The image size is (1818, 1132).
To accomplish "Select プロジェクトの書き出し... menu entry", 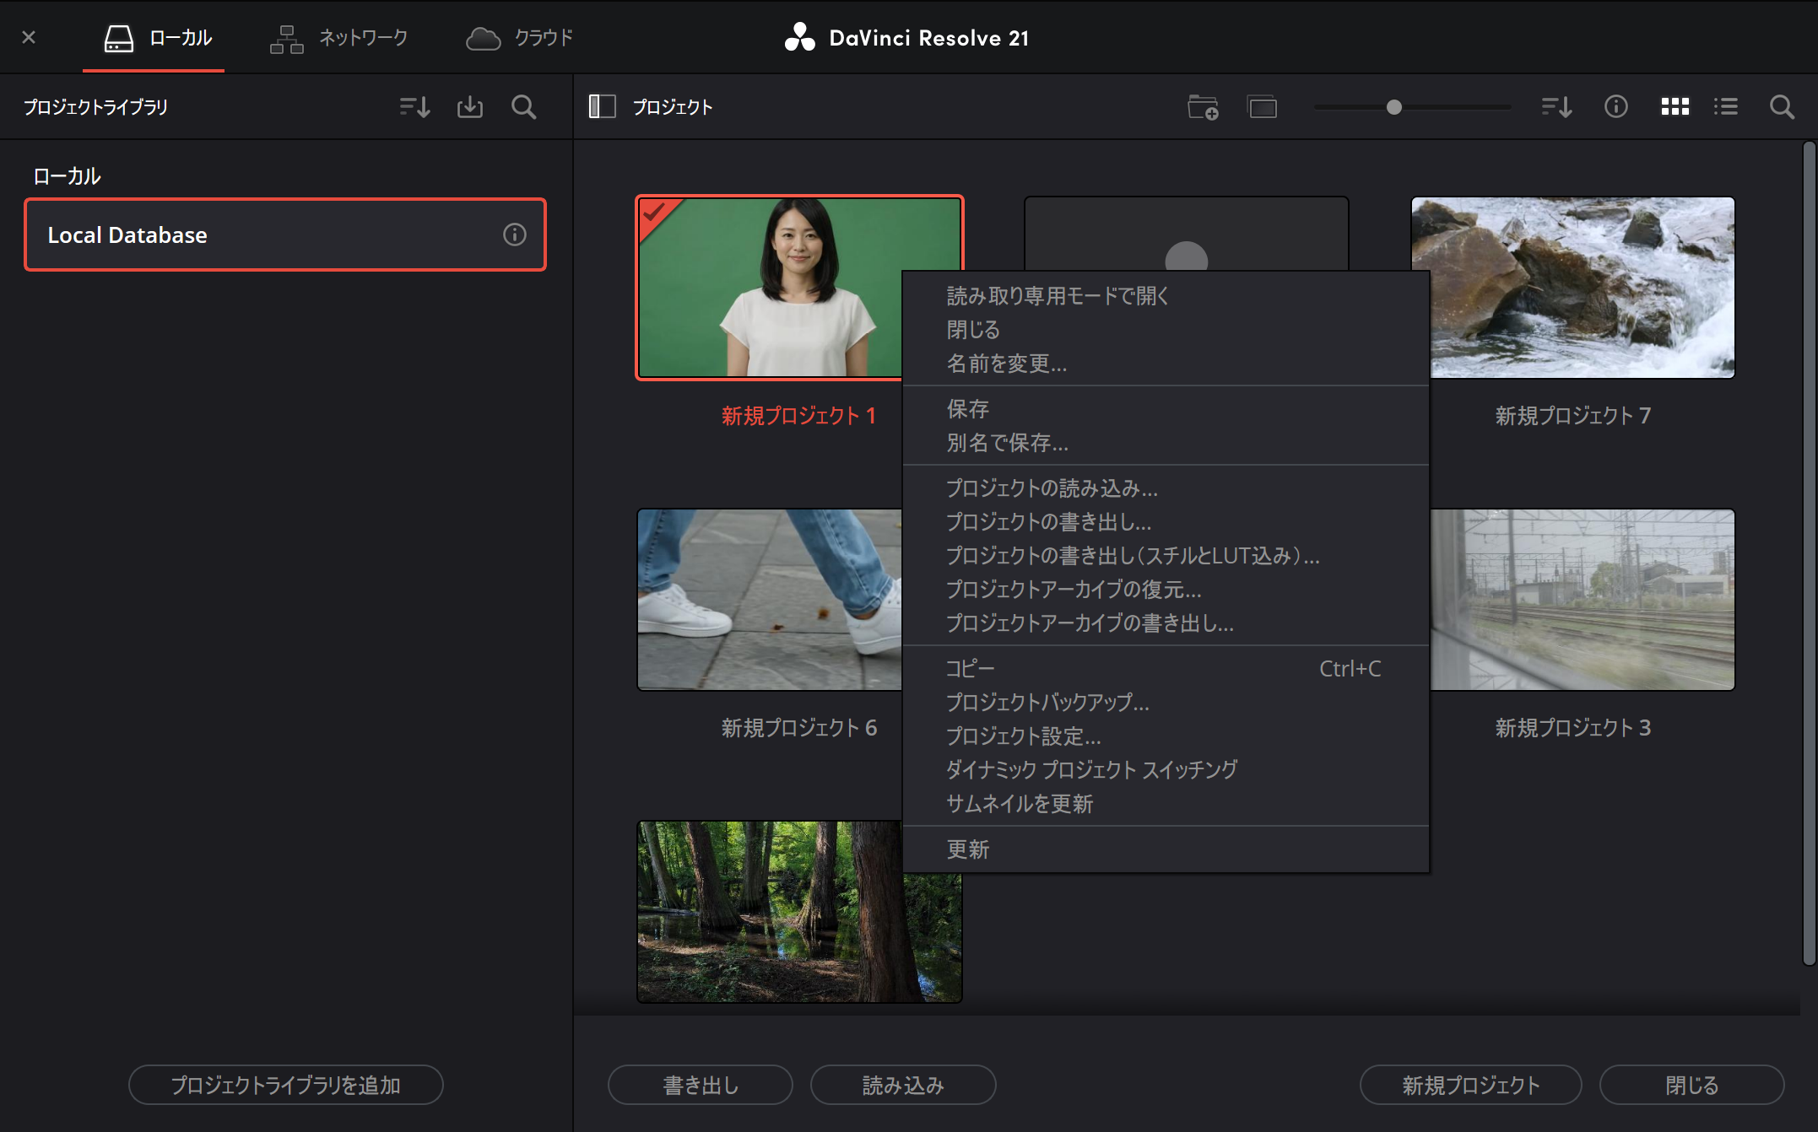I will 1166,522.
